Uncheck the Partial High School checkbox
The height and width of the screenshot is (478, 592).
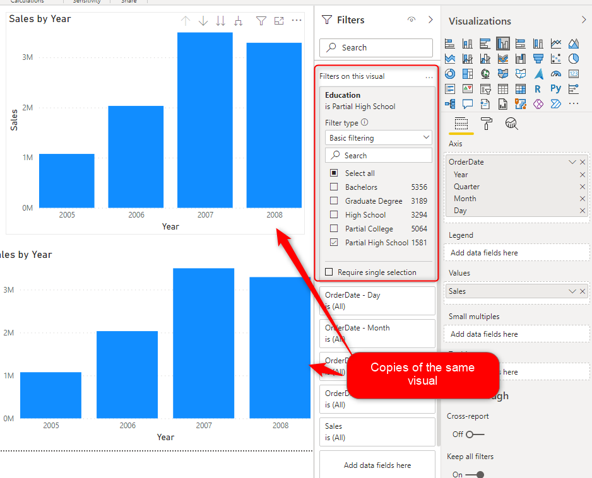click(334, 243)
